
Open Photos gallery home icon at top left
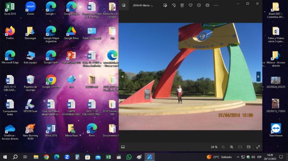point(124,5)
